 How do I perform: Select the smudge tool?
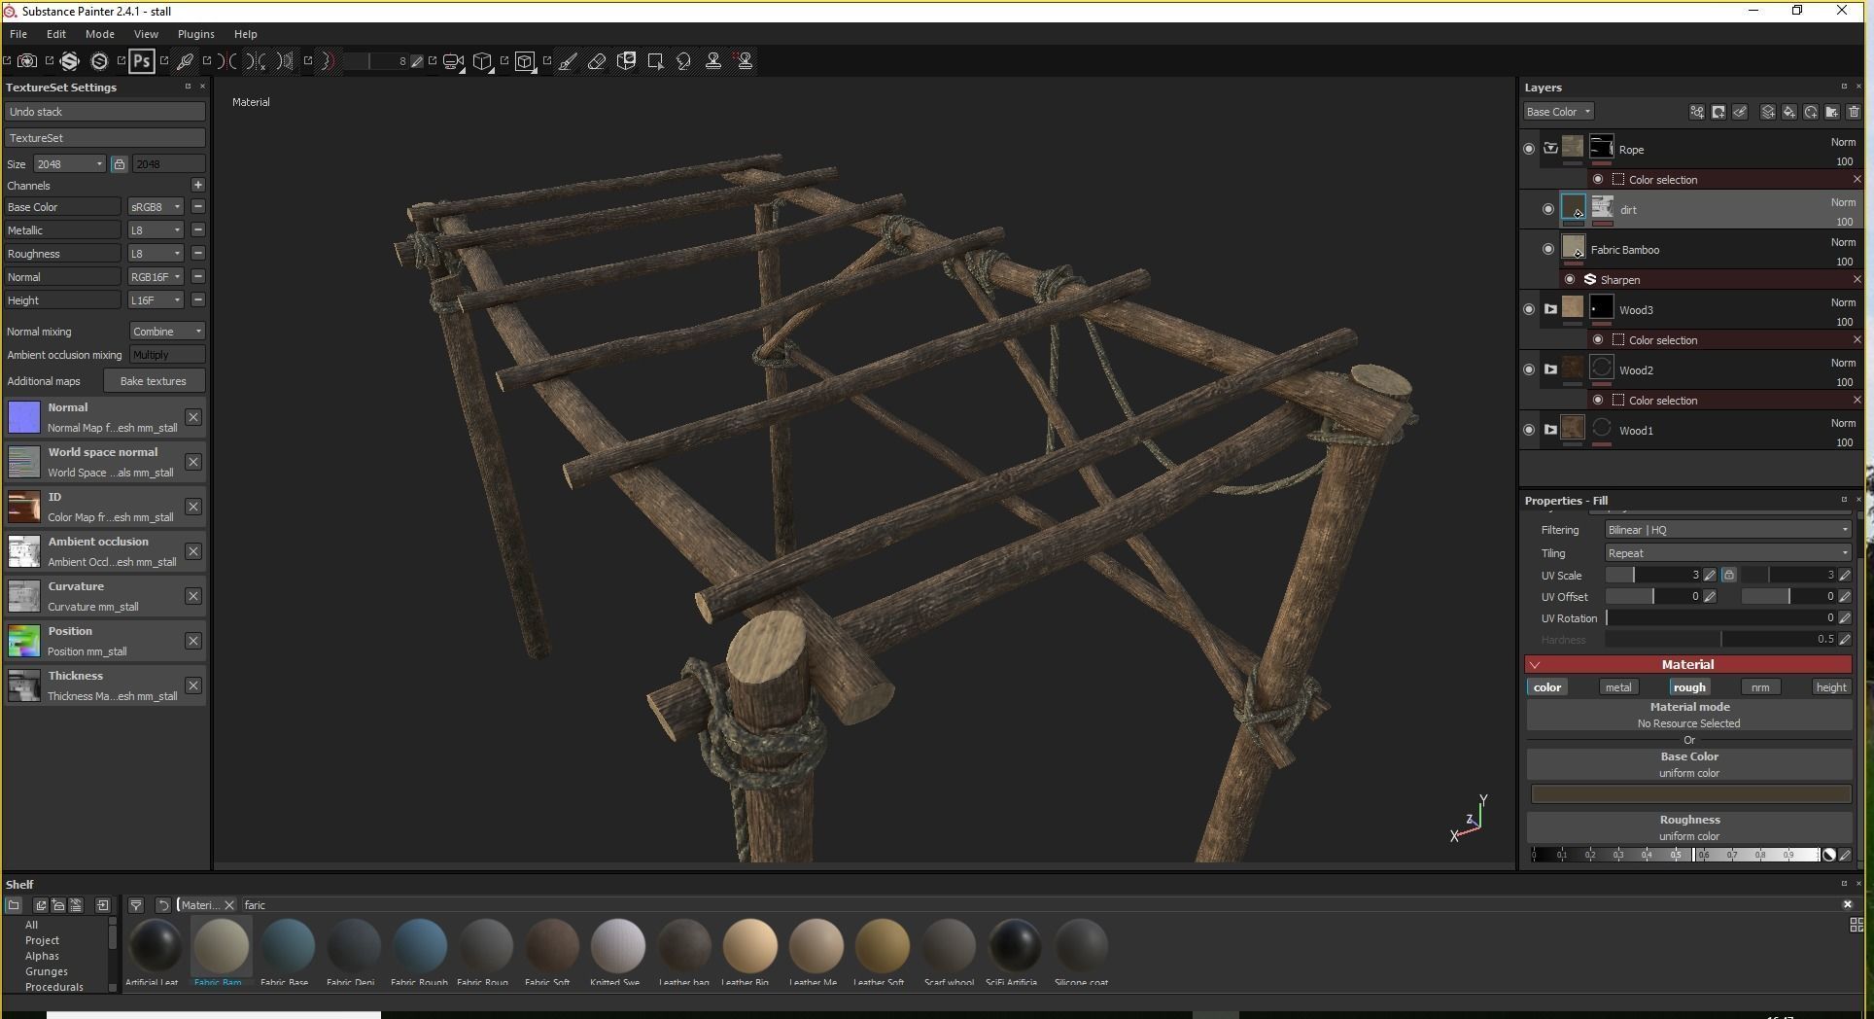tap(684, 61)
